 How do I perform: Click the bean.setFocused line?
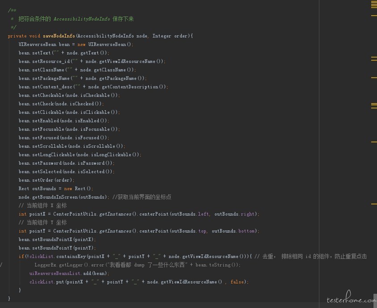pyautogui.click(x=64, y=137)
